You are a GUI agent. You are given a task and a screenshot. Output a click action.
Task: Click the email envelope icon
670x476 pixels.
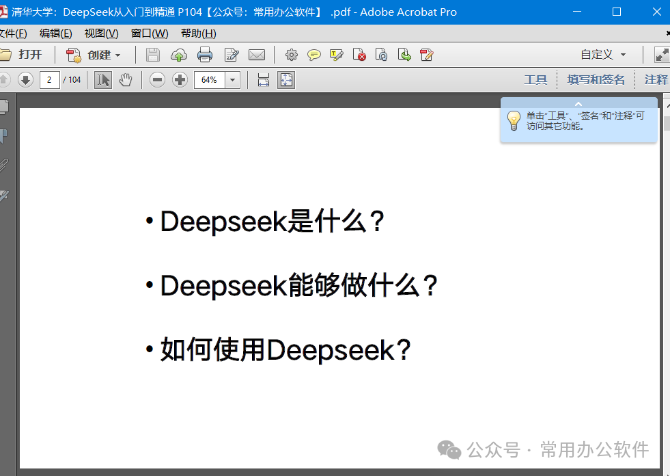tap(256, 55)
